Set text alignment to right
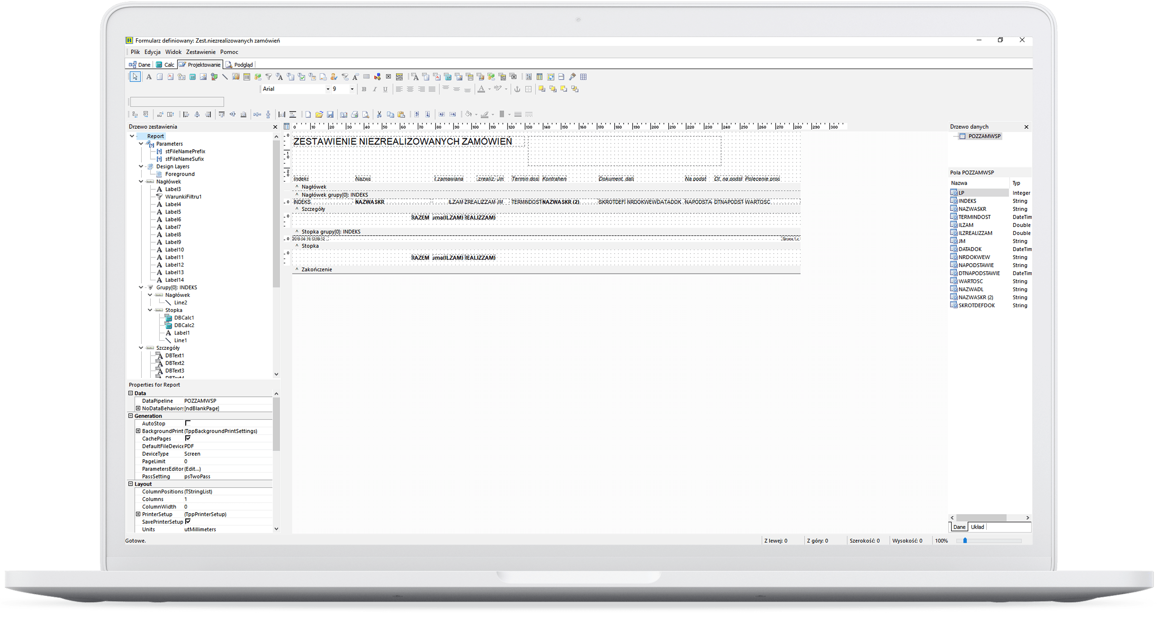 421,89
